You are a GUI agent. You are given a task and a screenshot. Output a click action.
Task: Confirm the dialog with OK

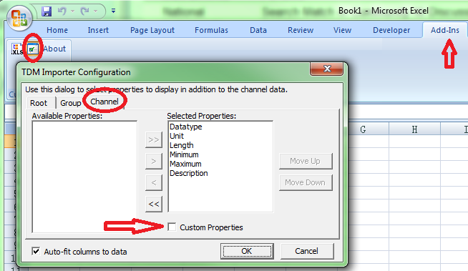[247, 251]
